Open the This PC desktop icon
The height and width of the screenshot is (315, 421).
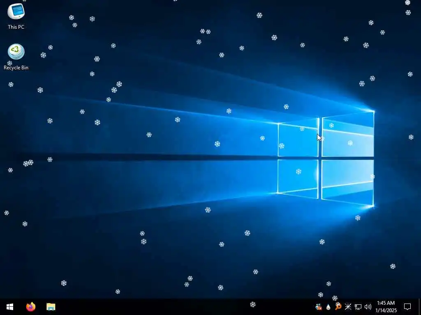[x=16, y=12]
